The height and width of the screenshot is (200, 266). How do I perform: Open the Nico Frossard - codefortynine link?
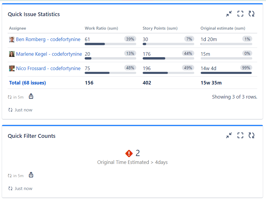click(48, 68)
